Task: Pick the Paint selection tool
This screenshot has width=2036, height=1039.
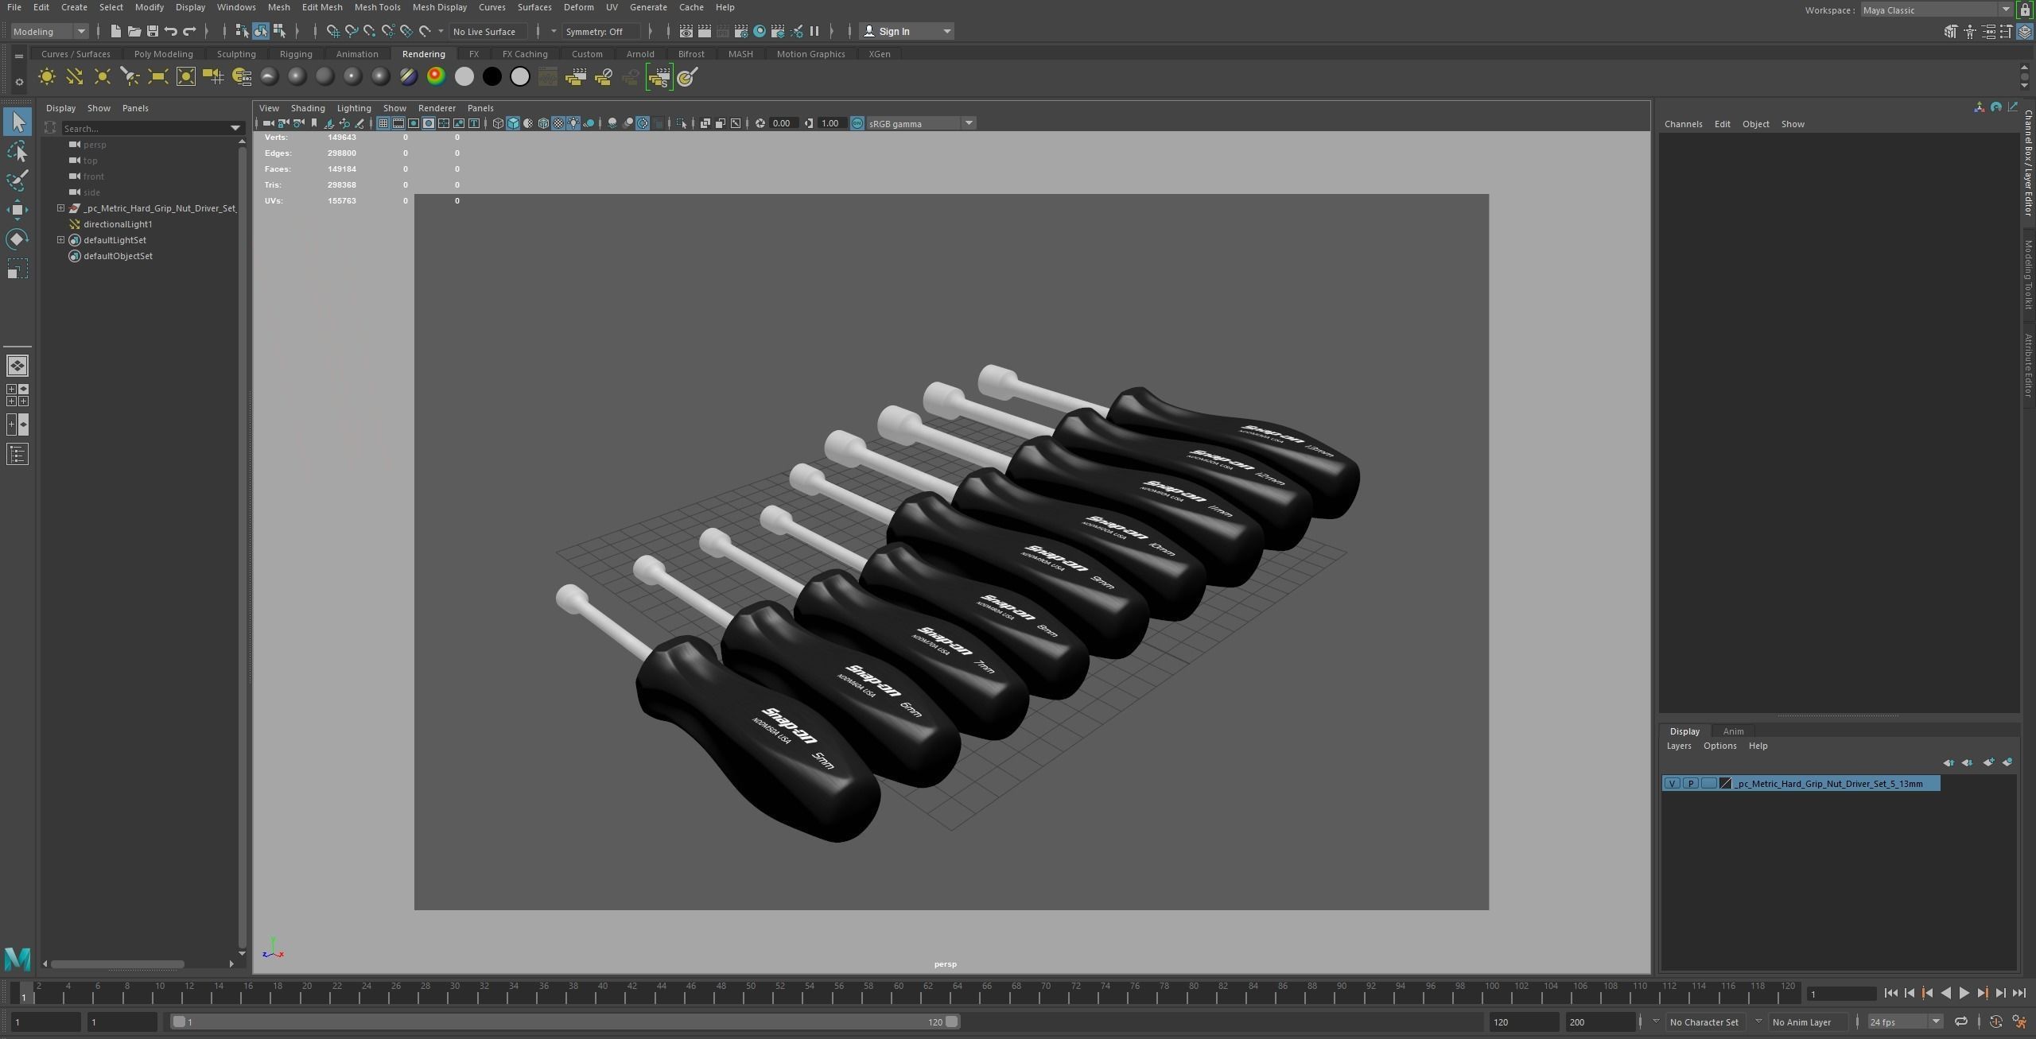Action: click(17, 180)
